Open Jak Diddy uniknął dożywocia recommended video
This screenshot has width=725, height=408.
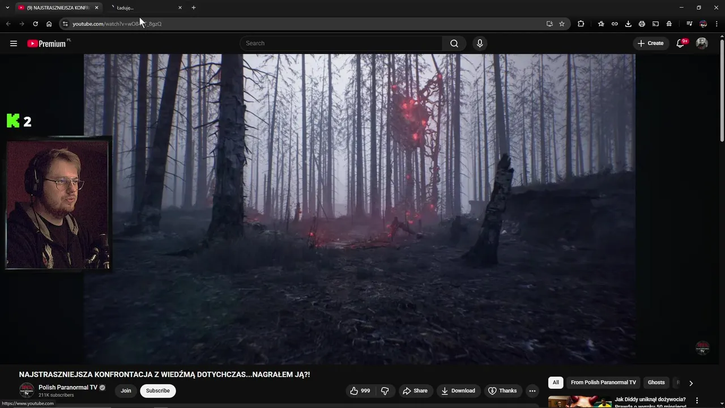click(x=650, y=402)
